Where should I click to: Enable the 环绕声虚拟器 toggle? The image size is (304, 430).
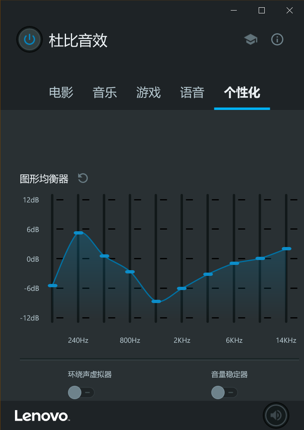(81, 392)
